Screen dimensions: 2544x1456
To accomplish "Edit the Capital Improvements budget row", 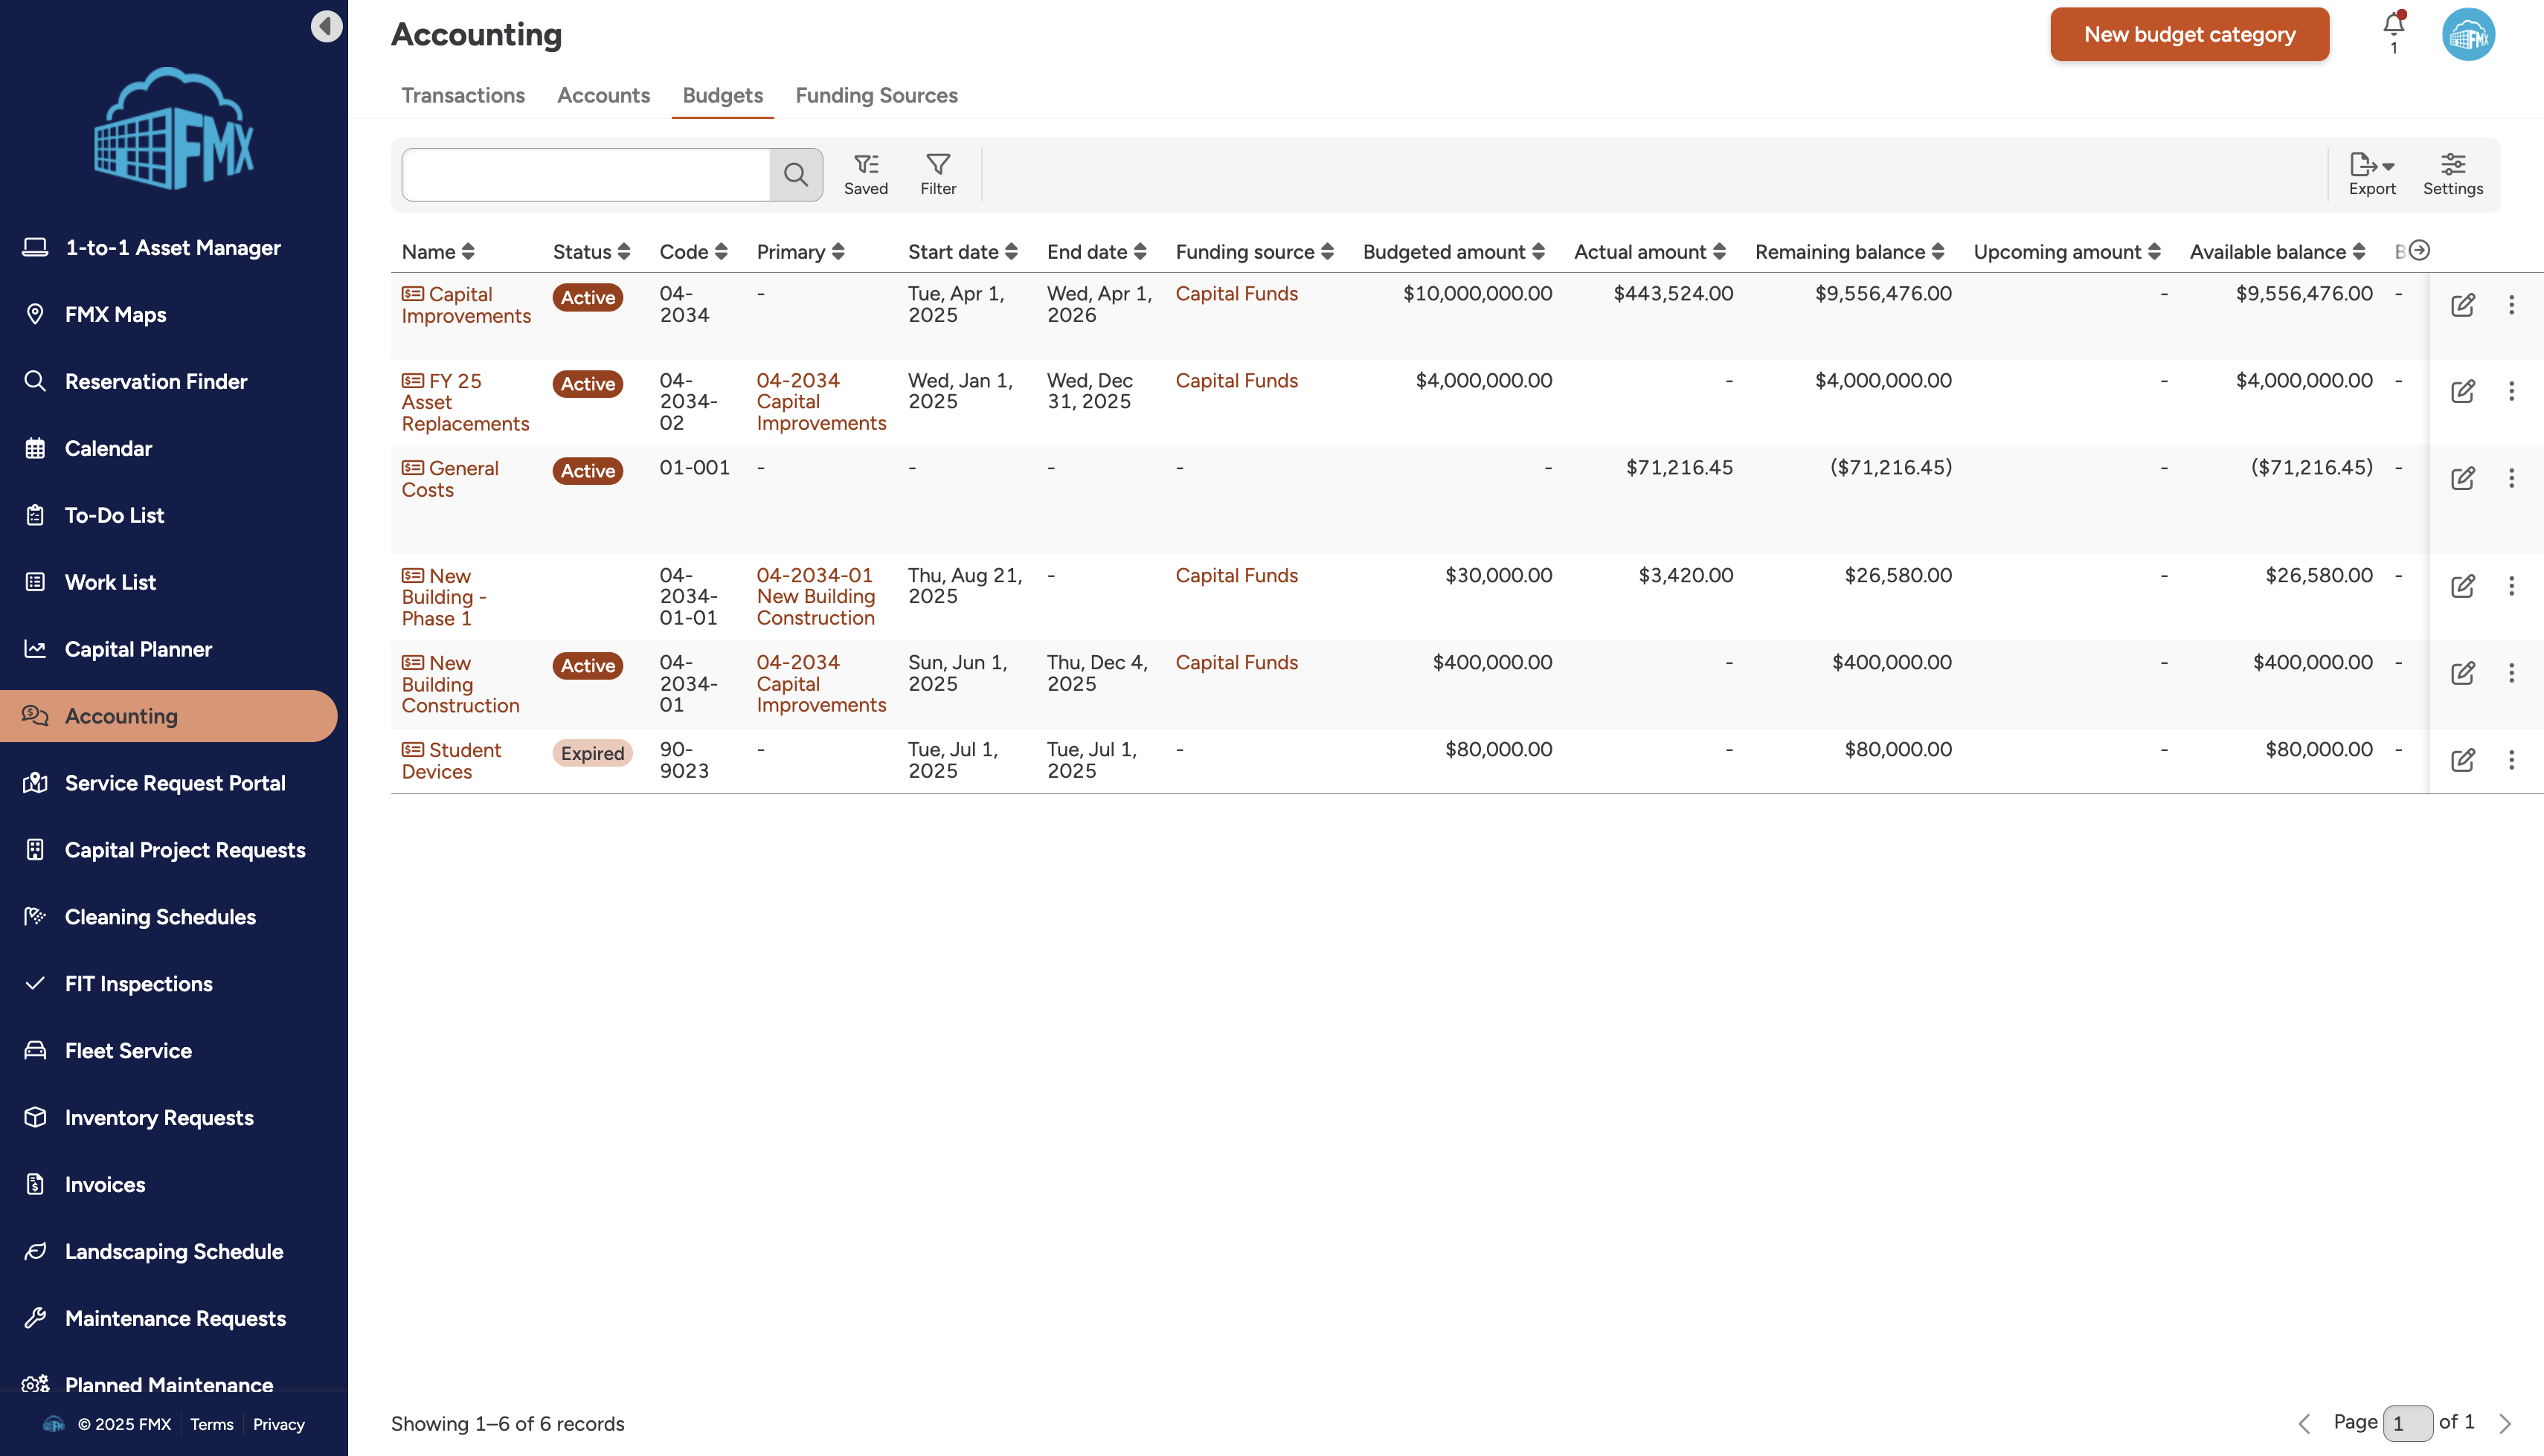I will click(2462, 305).
